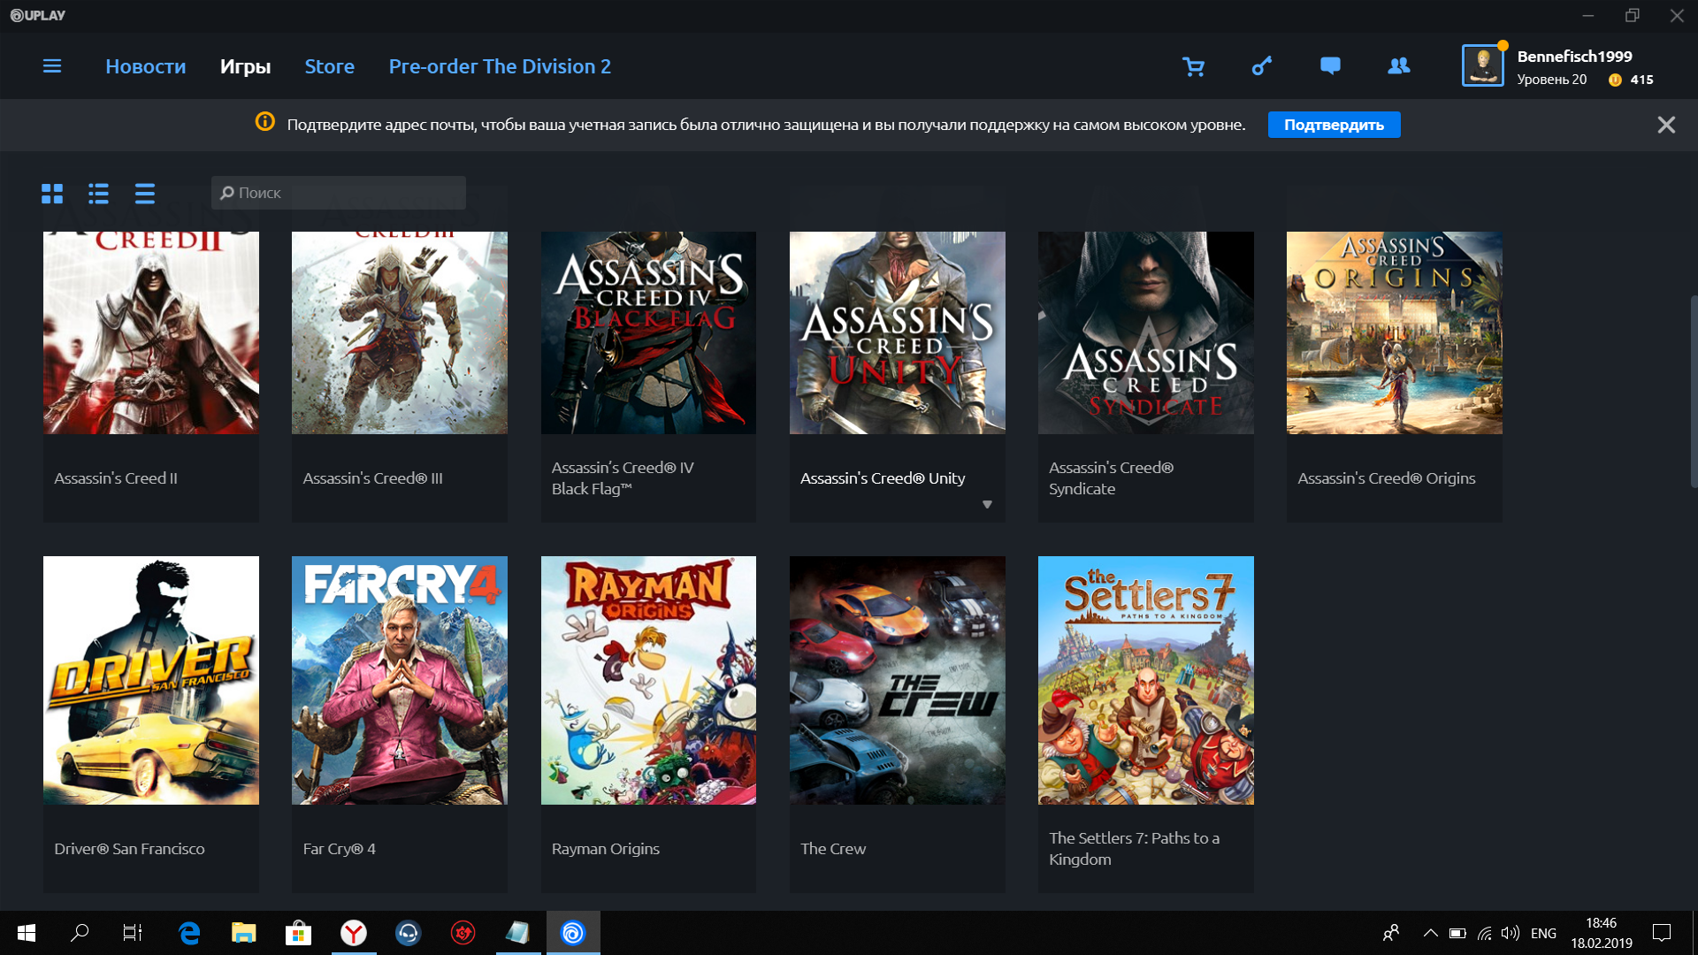Screen dimensions: 1698x955
Task: Open Microsoft Store from taskbar
Action: click(x=298, y=933)
